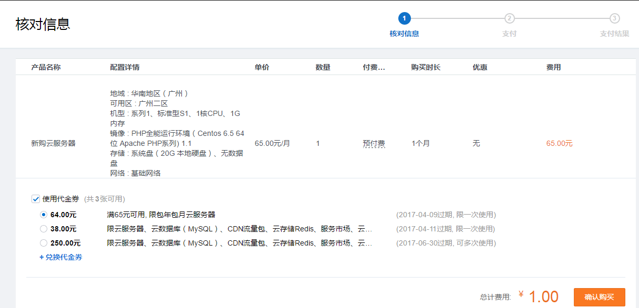This screenshot has width=639, height=308.
Task: Click the 产品名称 column header
Action: pos(46,67)
